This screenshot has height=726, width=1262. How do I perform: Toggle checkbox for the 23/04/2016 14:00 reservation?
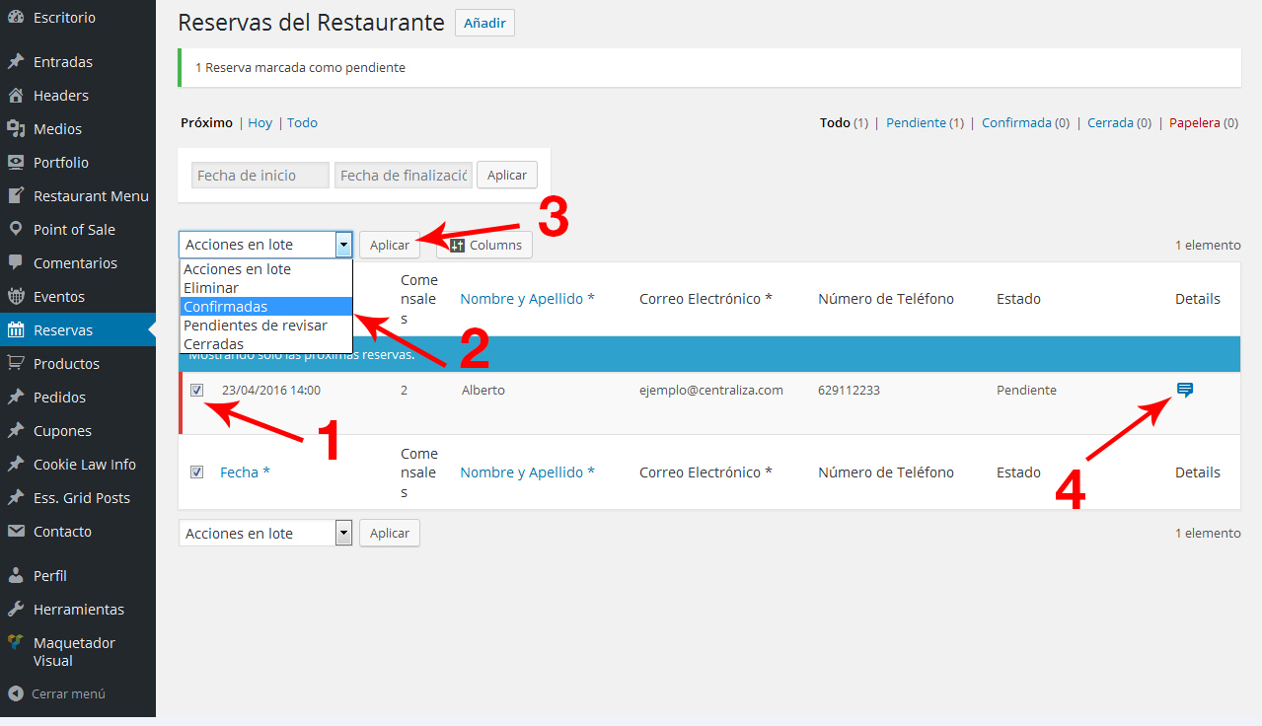(197, 390)
